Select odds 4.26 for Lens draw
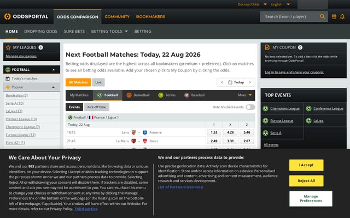Screen dimensions: 350x218 230,132
